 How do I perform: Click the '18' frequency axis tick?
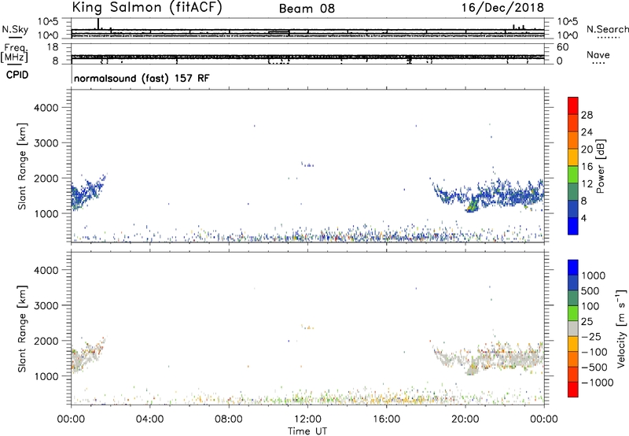(53, 47)
